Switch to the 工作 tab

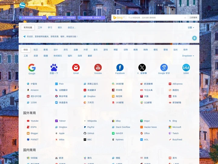pos(40,28)
